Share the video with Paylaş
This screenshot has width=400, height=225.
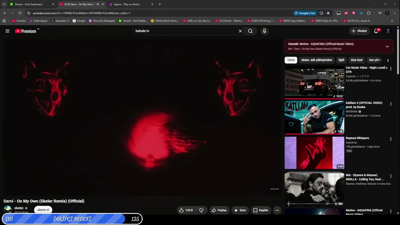click(219, 210)
